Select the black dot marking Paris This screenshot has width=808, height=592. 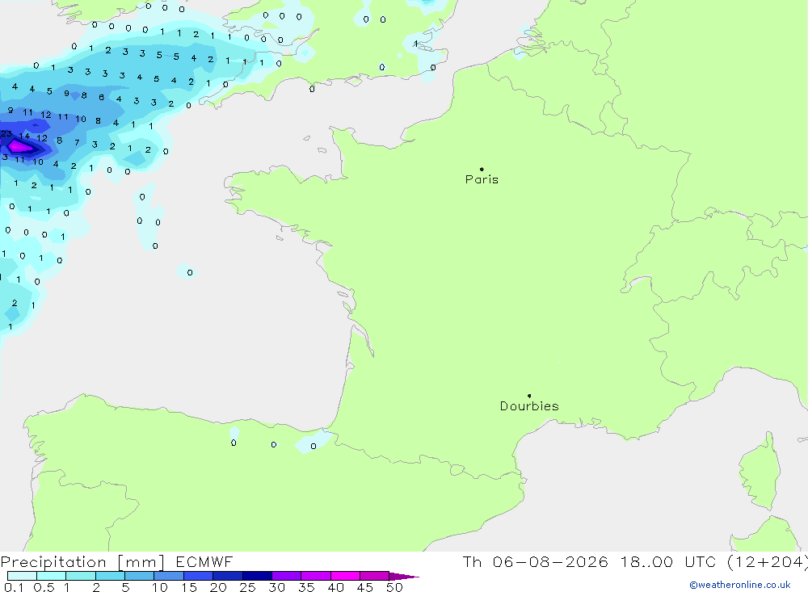(482, 169)
